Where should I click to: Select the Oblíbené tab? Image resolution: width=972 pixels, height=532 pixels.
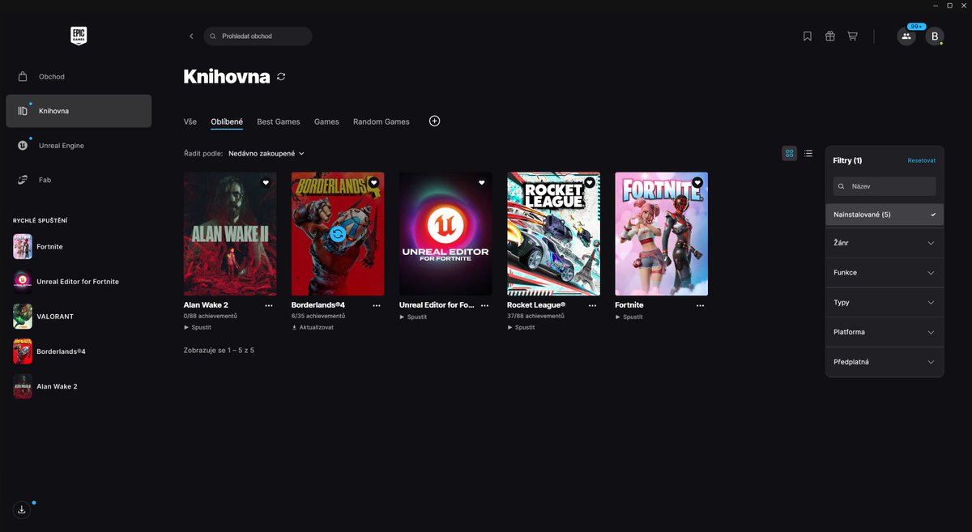click(x=227, y=121)
